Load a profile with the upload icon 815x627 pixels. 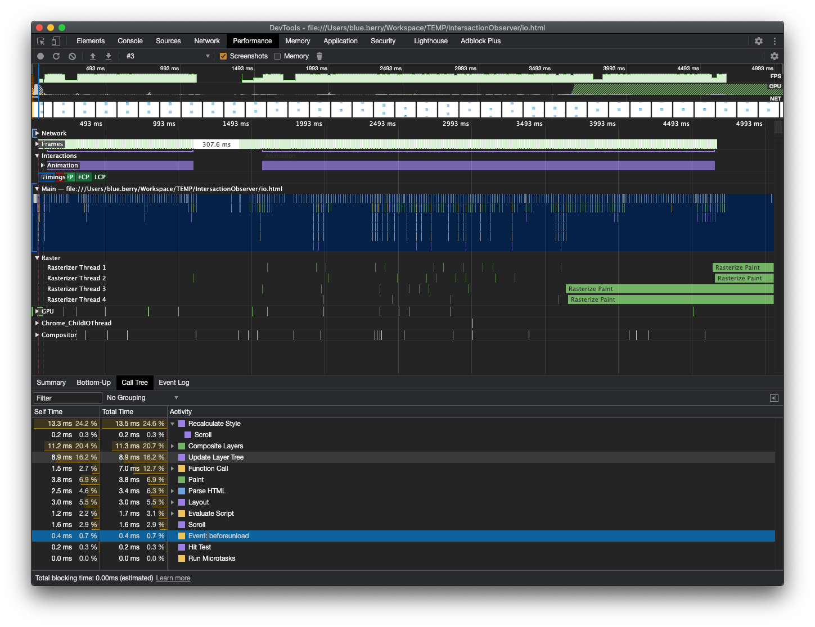(x=93, y=56)
